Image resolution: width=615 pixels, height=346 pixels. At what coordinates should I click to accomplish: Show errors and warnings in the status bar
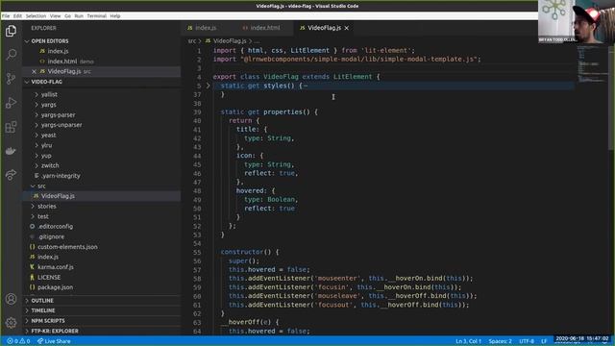point(18,341)
